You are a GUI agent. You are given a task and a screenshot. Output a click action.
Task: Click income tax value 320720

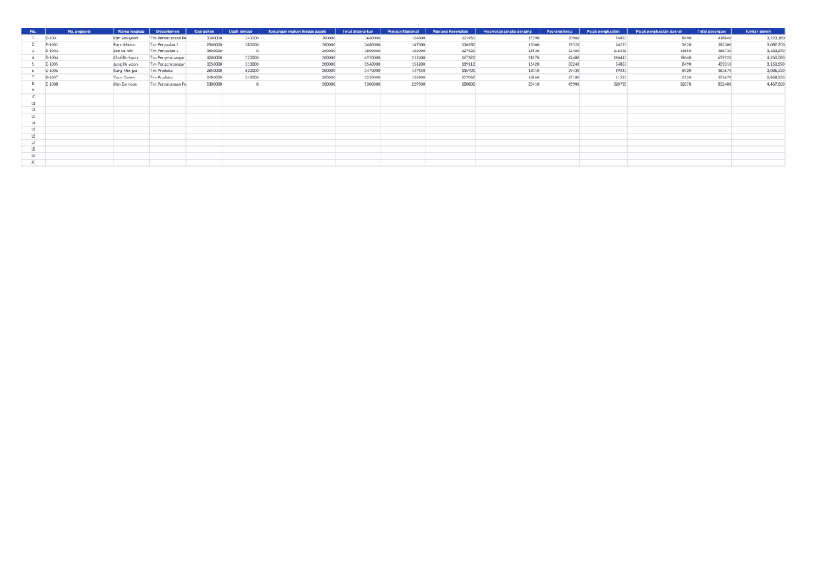click(603, 84)
